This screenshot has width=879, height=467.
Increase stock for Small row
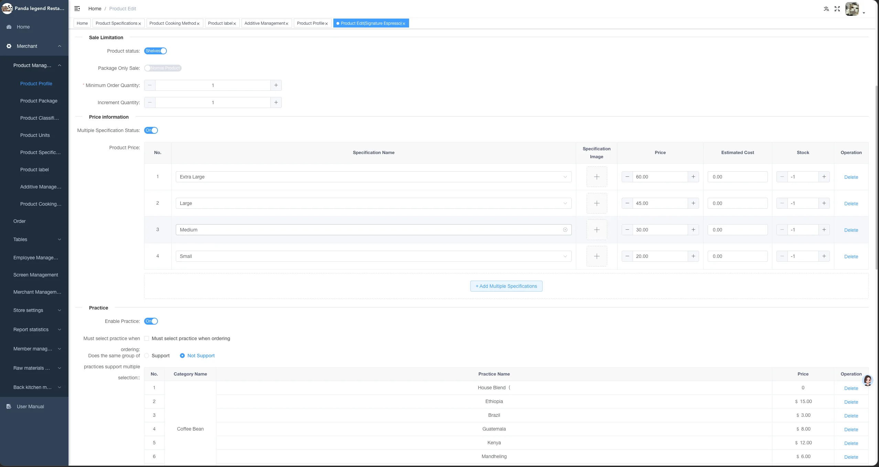click(x=824, y=256)
